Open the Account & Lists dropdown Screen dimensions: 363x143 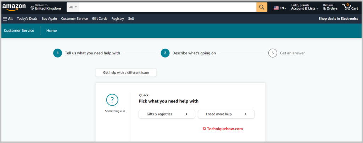click(x=305, y=8)
